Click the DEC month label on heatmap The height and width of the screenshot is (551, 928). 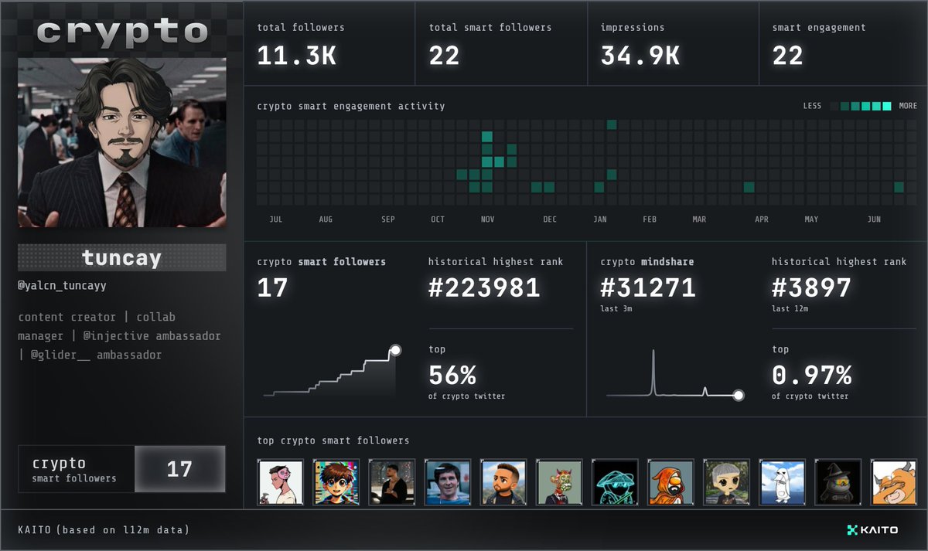pos(550,219)
